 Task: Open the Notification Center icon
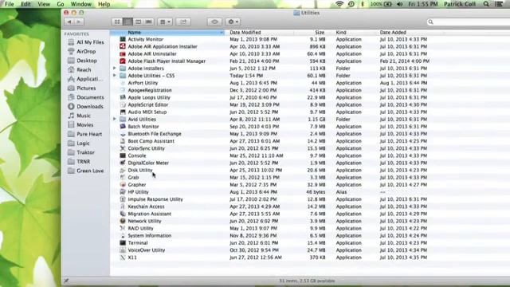click(499, 4)
